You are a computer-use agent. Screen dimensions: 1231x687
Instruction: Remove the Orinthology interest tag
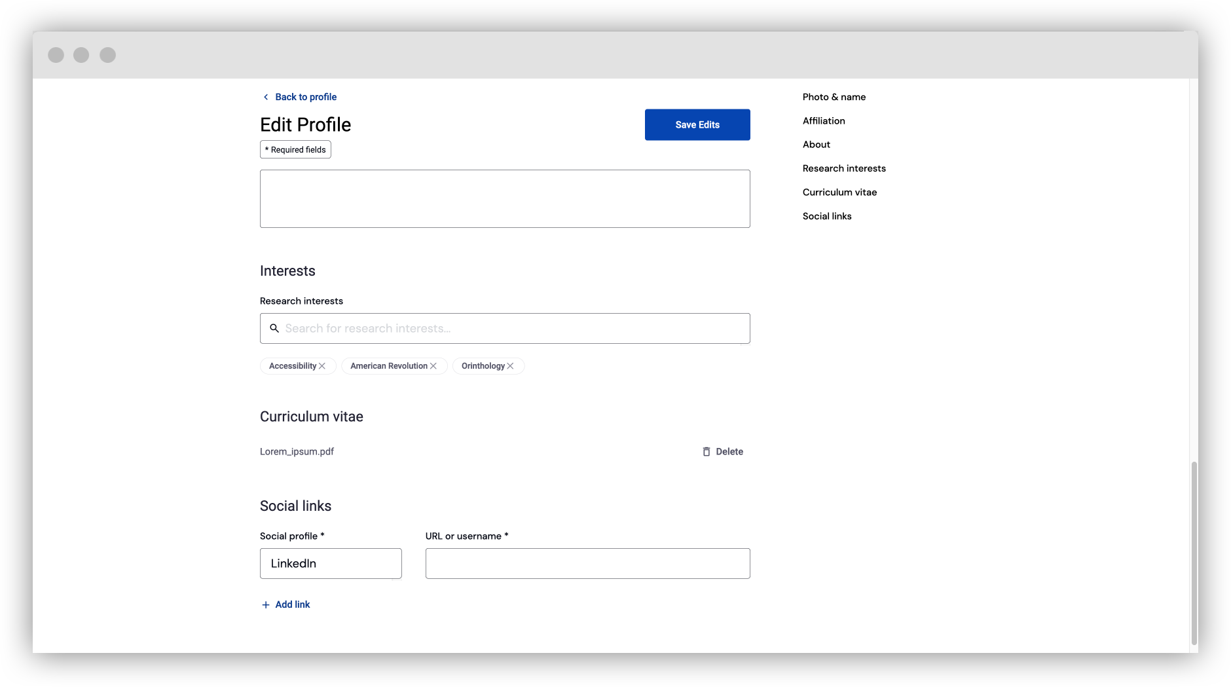pos(510,366)
